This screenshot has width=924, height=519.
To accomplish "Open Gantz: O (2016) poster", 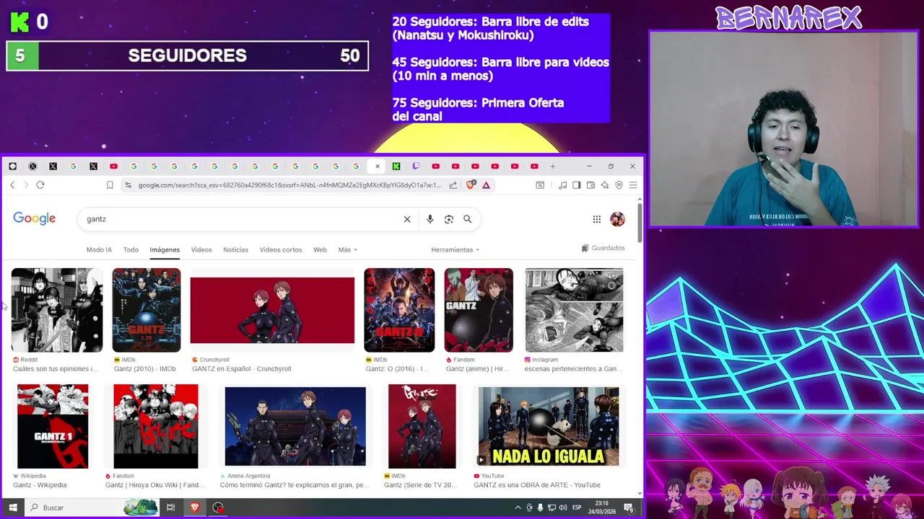I will (x=399, y=310).
